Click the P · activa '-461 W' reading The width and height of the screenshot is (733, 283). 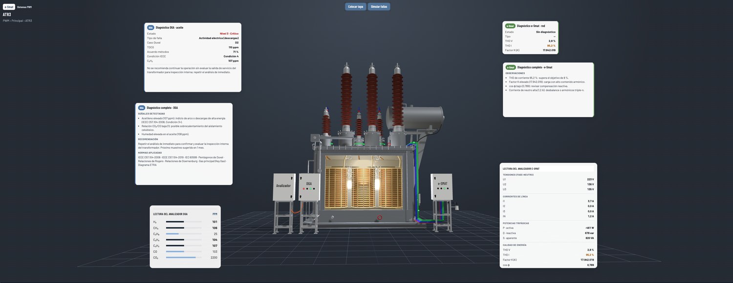coord(589,228)
